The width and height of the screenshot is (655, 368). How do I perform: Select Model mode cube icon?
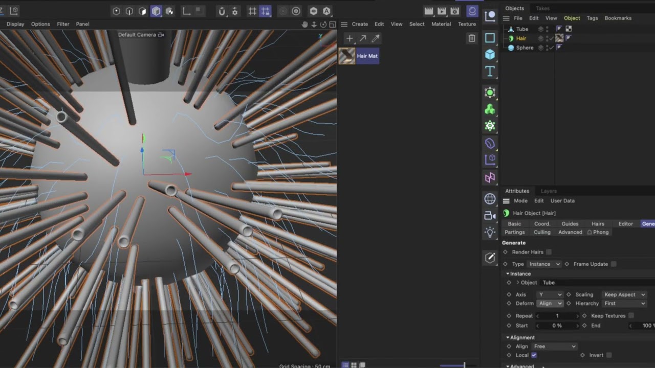[156, 11]
